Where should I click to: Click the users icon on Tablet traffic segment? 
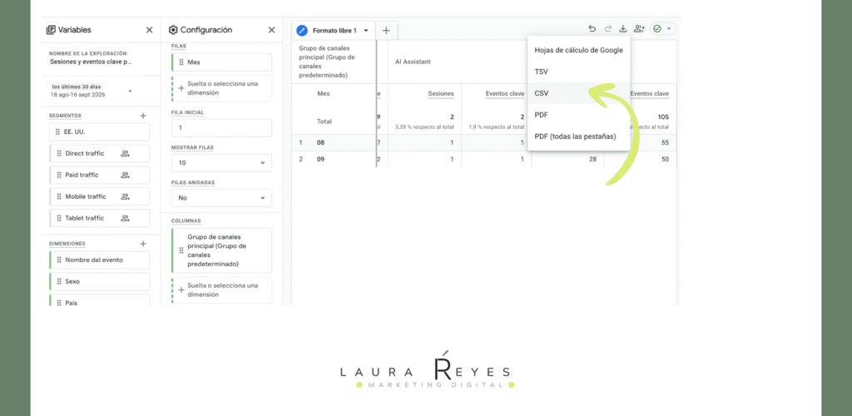point(125,218)
